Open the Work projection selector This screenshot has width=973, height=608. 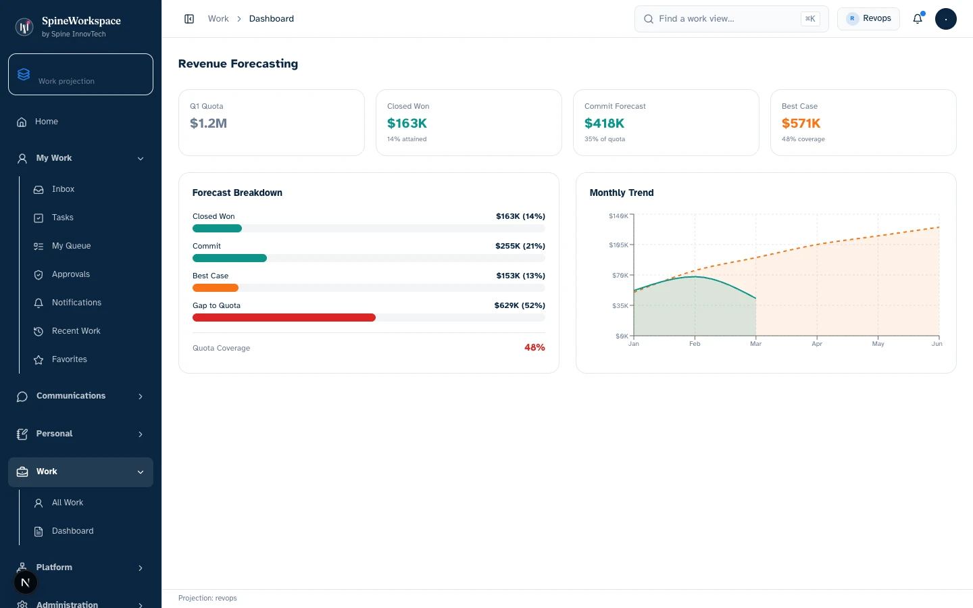(x=81, y=74)
